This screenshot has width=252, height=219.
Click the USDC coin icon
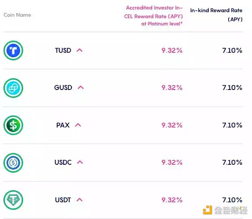pyautogui.click(x=13, y=162)
